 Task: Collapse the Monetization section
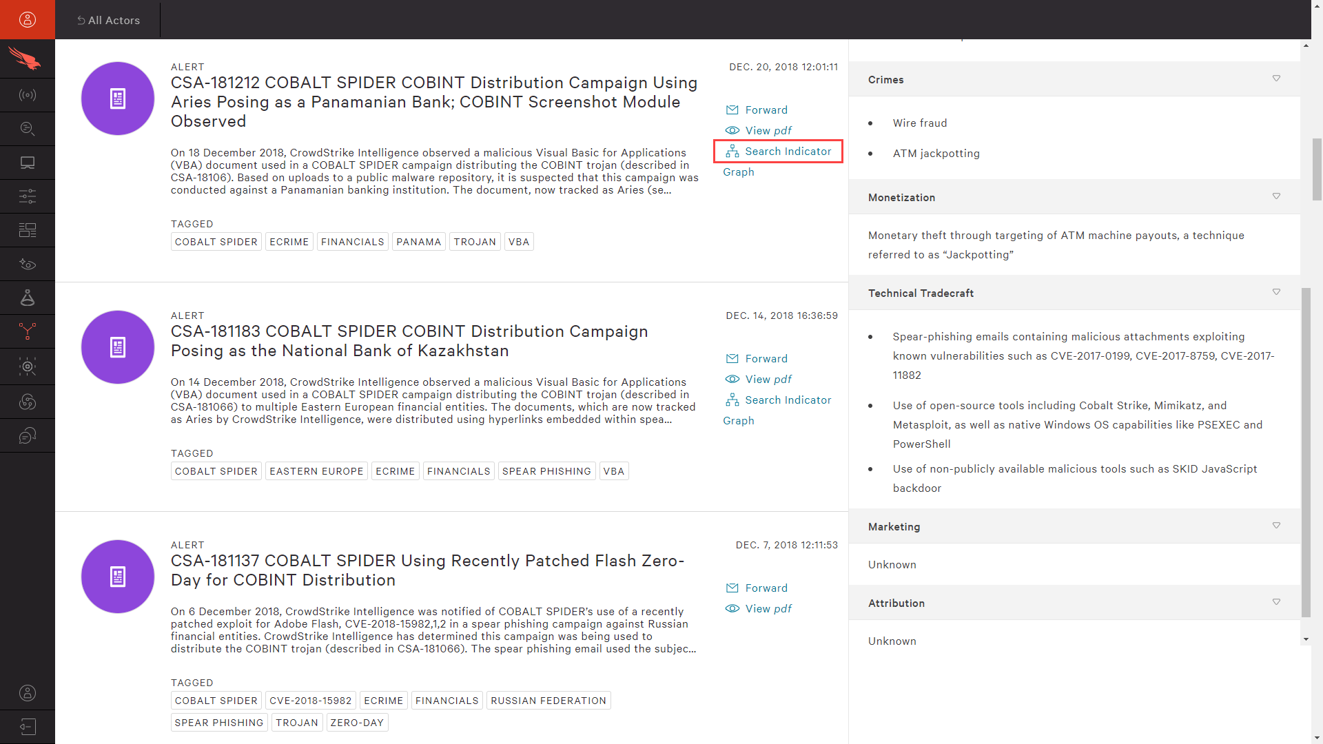coord(1276,196)
